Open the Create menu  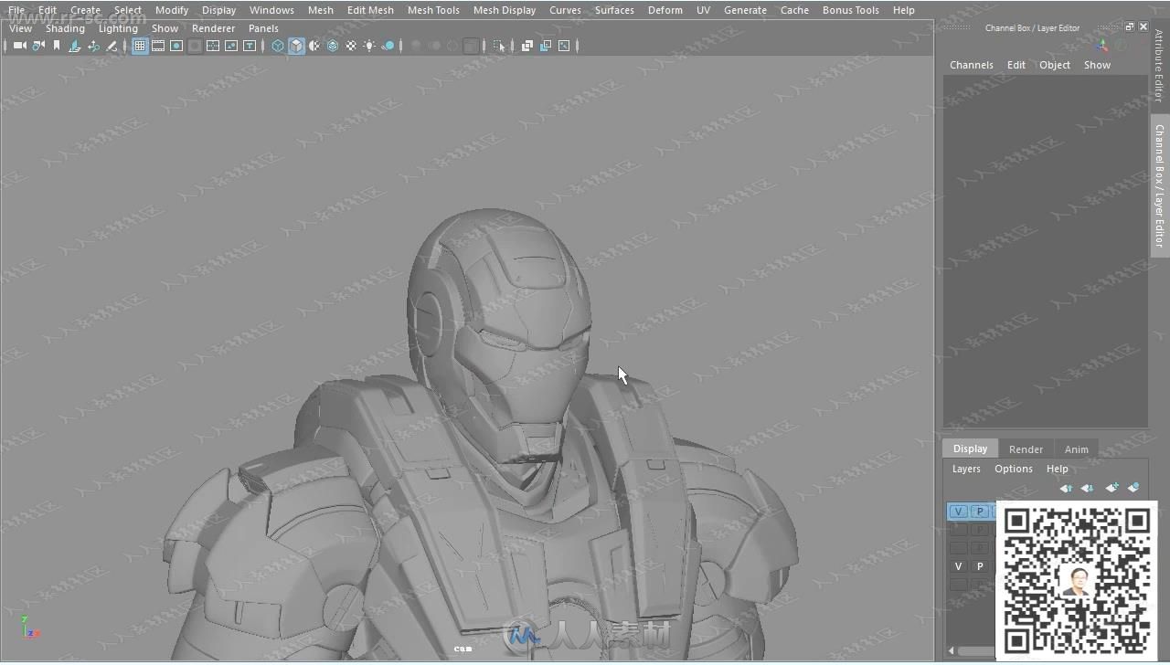coord(85,10)
